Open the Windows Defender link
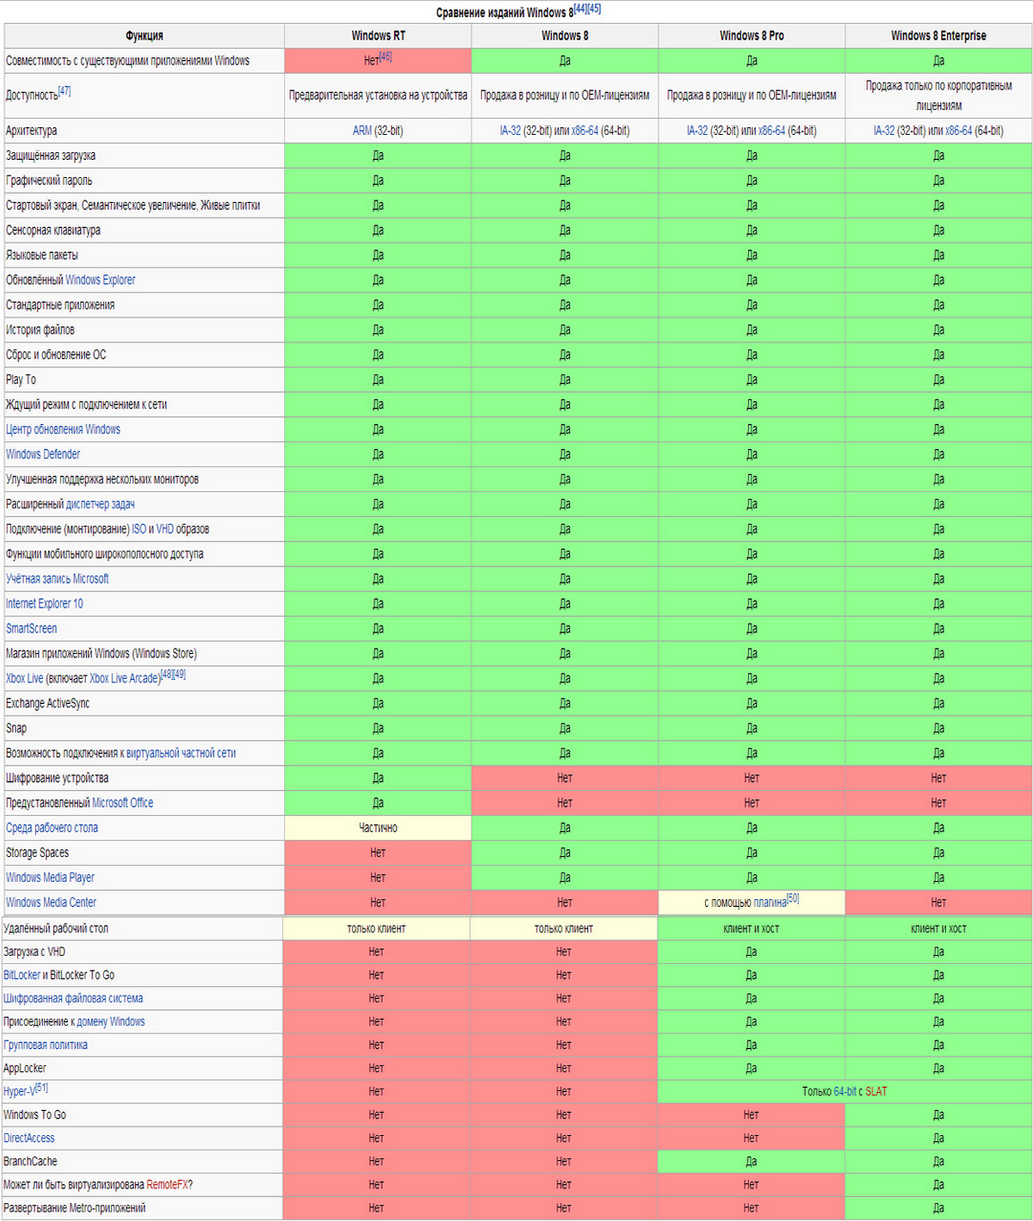The width and height of the screenshot is (1033, 1221). point(43,454)
